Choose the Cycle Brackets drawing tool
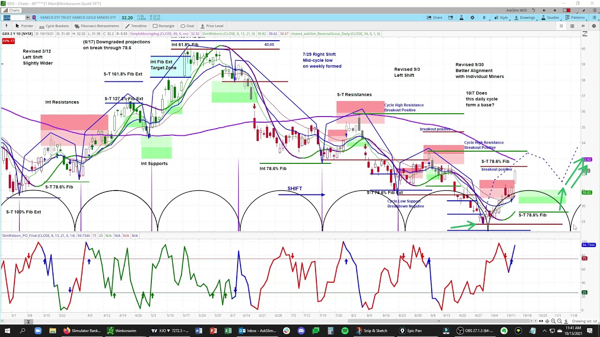 click(54, 26)
